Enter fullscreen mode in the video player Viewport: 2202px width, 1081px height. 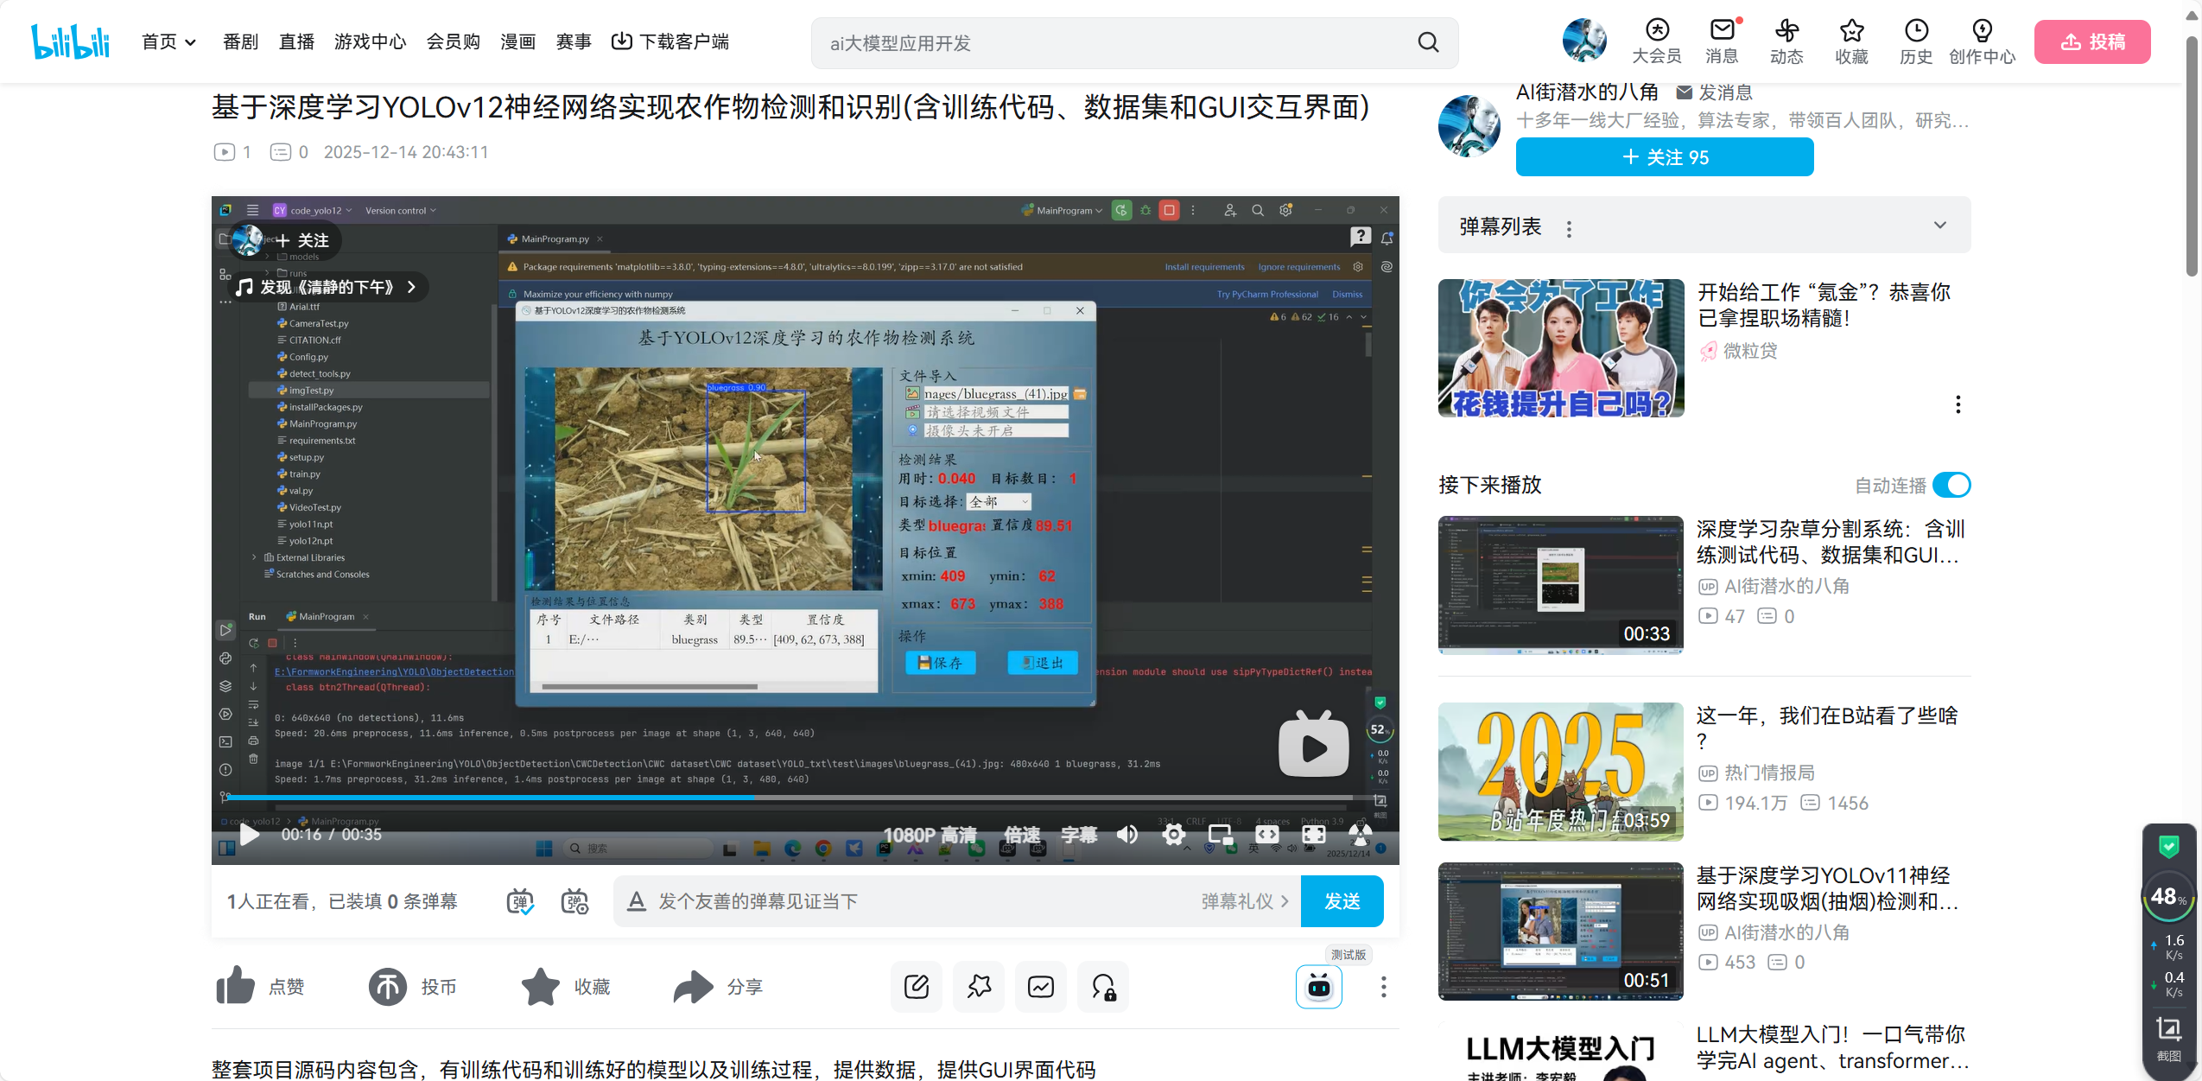tap(1313, 834)
